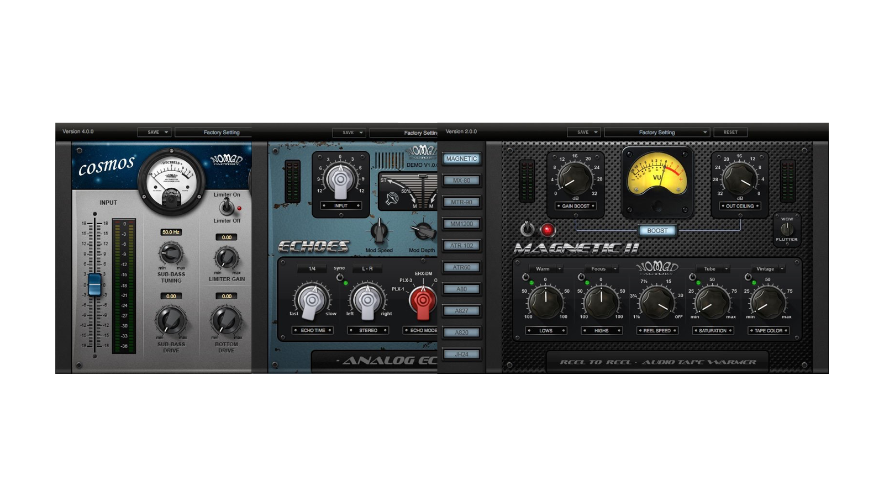
Task: Click the Cosmos decibels meter
Action: point(171,181)
